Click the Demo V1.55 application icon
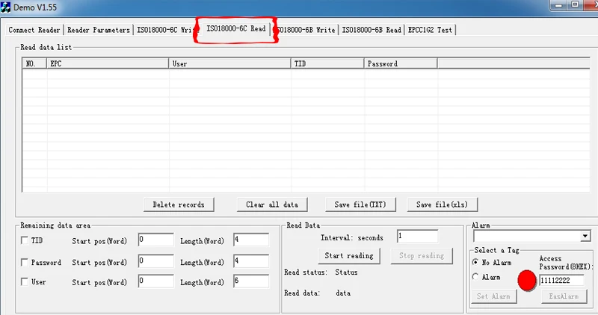 pos(5,7)
